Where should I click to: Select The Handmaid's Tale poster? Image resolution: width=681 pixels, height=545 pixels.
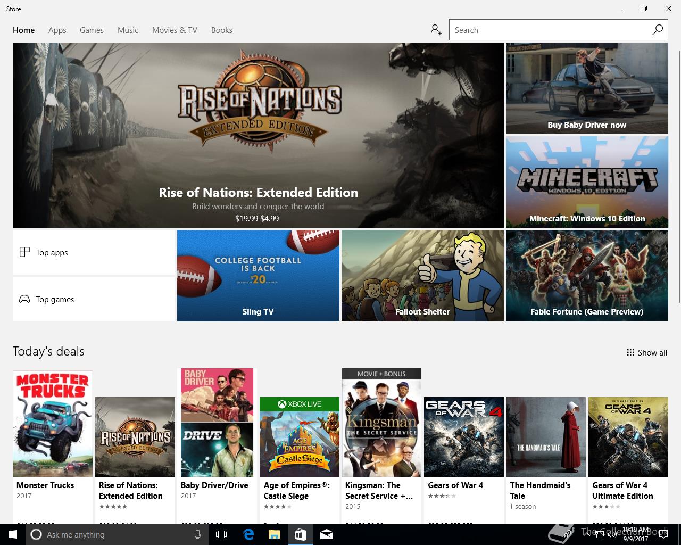click(546, 437)
